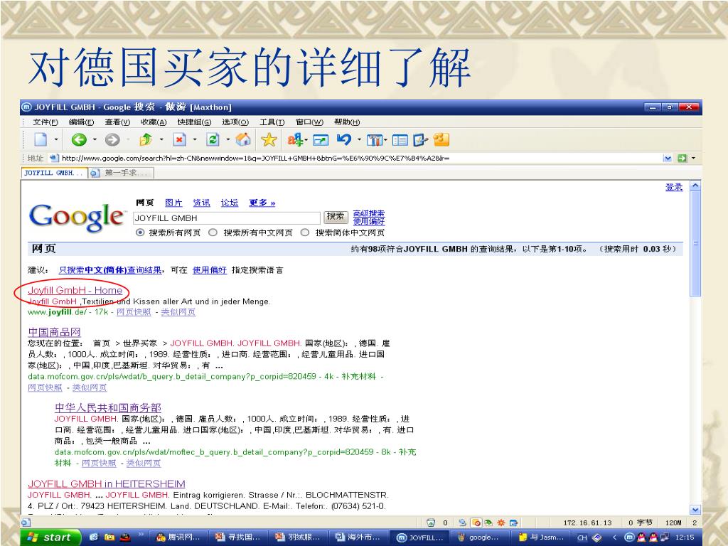Screen dimensions: 728x546
Task: Refresh the page with the green arrows icon
Action: pos(213,139)
